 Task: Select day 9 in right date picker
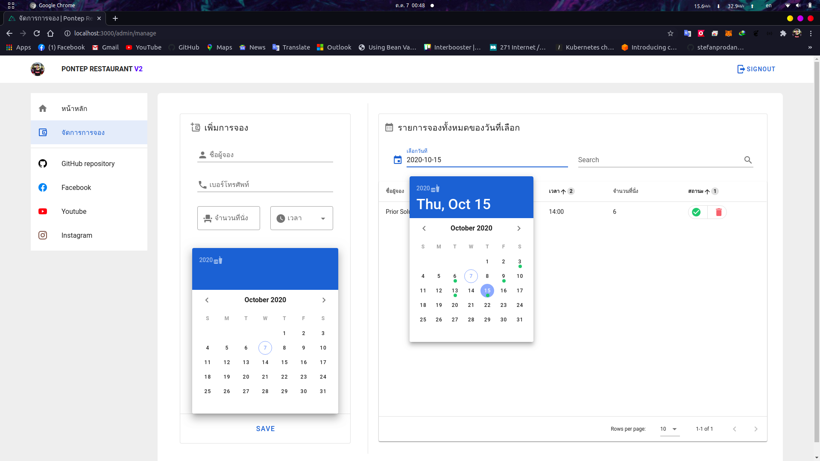tap(504, 276)
